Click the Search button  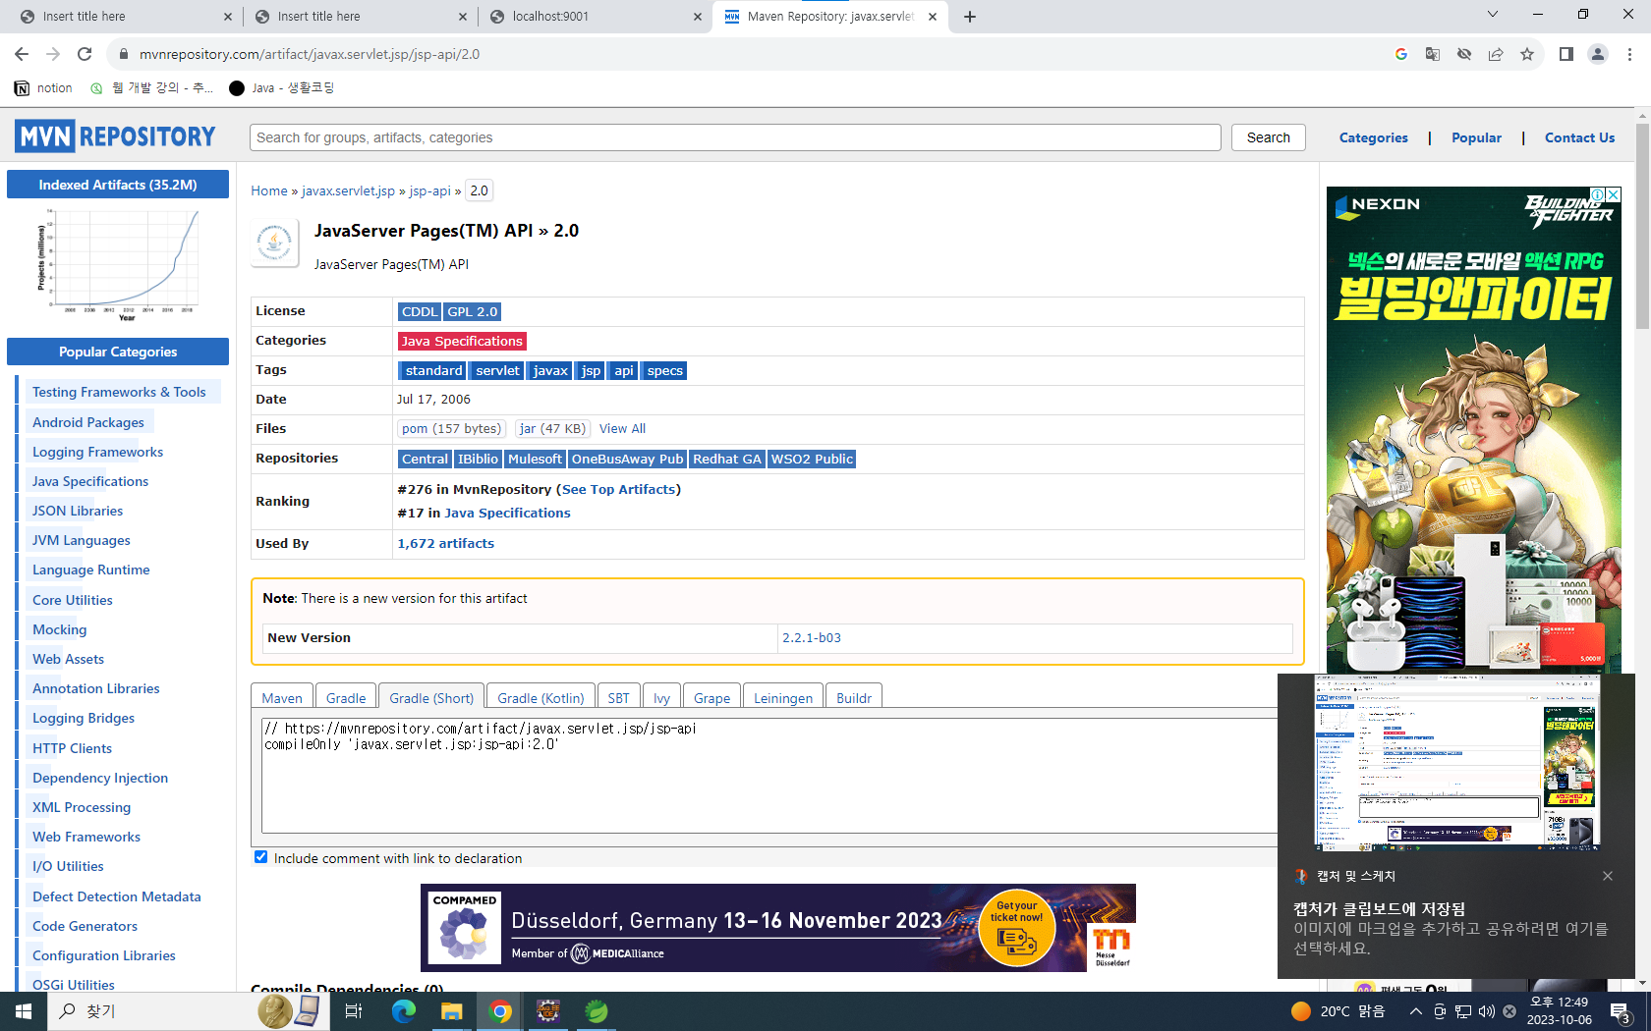[x=1269, y=137]
